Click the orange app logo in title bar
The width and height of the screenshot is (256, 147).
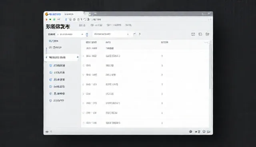click(x=47, y=14)
